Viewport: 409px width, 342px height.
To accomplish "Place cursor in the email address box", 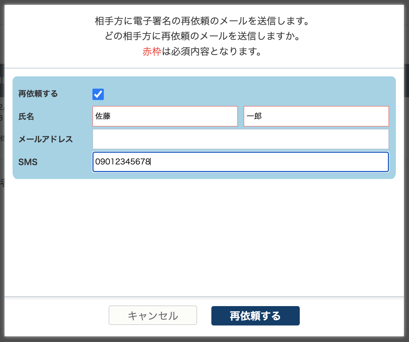I will pos(240,139).
